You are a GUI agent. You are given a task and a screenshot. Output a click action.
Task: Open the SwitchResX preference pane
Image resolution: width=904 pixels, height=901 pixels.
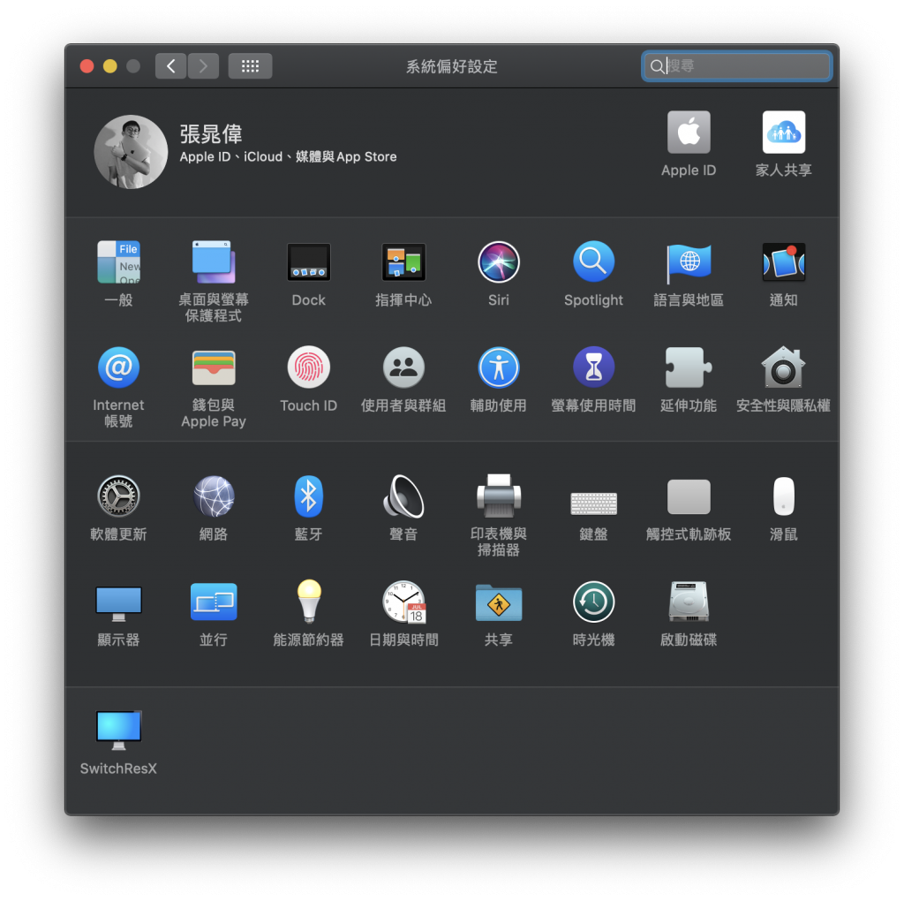tap(118, 731)
